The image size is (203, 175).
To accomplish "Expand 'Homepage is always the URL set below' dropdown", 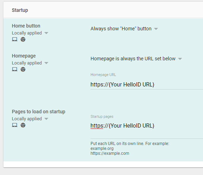I will click(136, 59).
